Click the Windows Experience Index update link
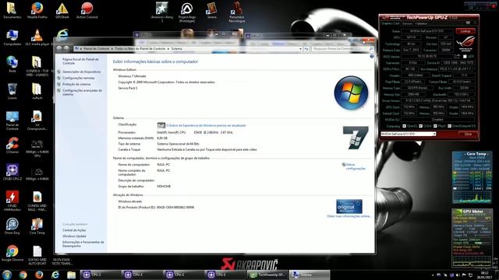Image resolution: width=499 pixels, height=280 pixels. pos(206,126)
